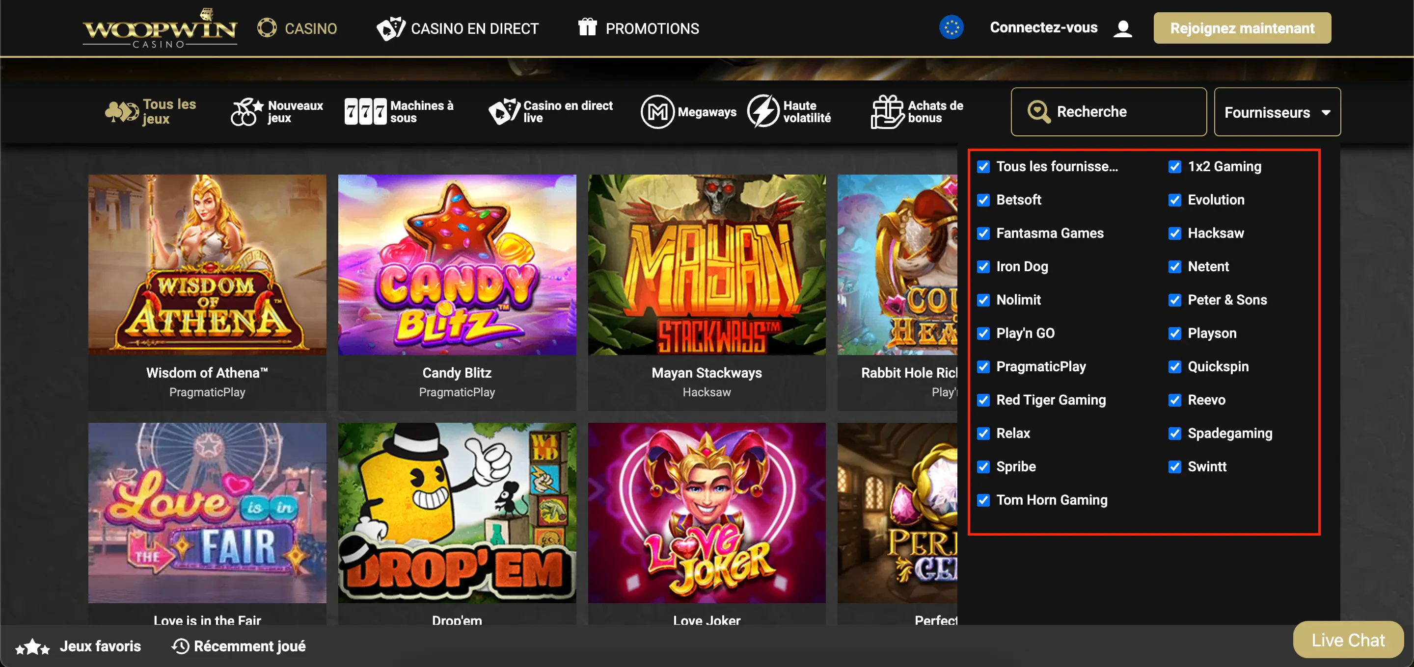Toggle the Swintt checkbox
The height and width of the screenshot is (667, 1414).
(1174, 467)
